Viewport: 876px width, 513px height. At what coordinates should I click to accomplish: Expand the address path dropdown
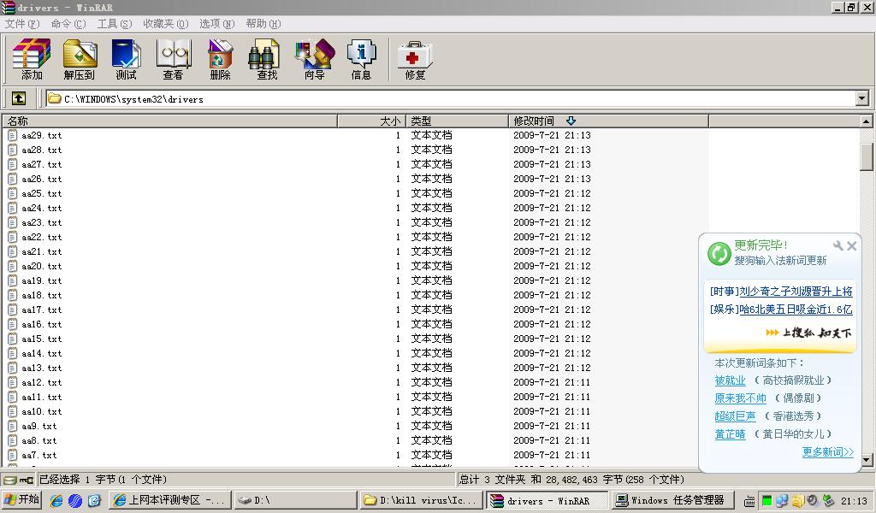tap(862, 99)
